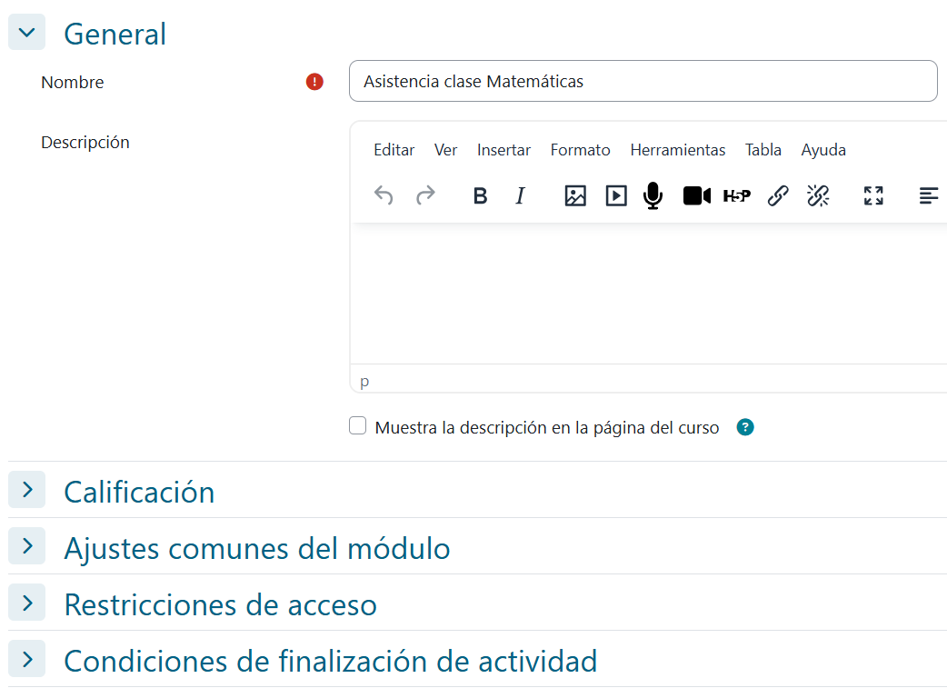Open the multimedia insert icon
This screenshot has height=688, width=947.
616,195
